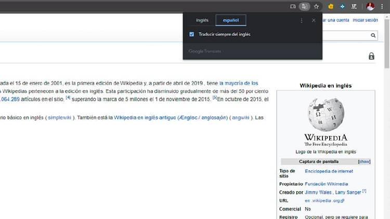Bookmark this page with the star icon

pos(316,6)
